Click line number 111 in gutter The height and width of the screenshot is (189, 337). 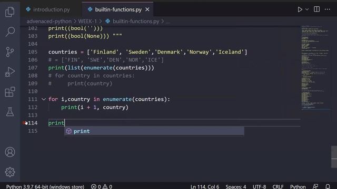point(33,99)
